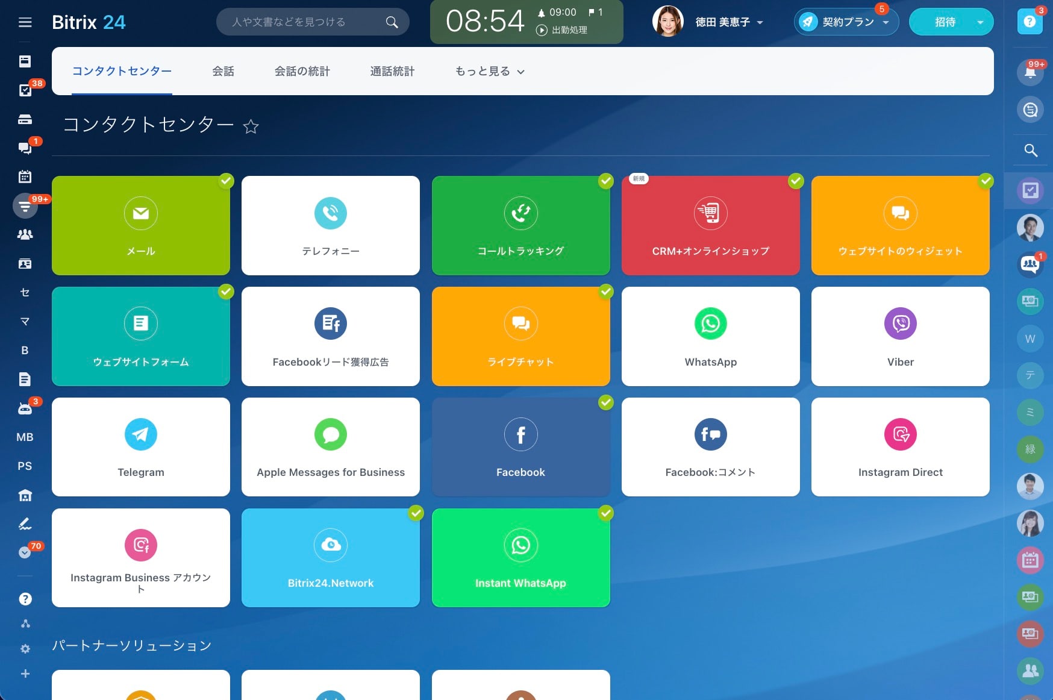Open the Viber channel card

[901, 336]
